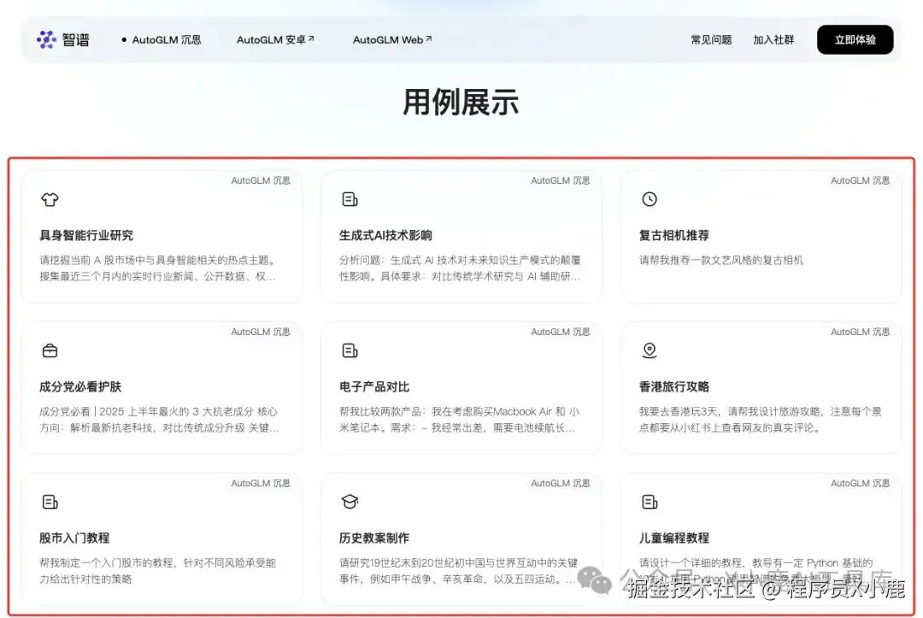Click the document icon on 股市入门教程 card

point(50,502)
